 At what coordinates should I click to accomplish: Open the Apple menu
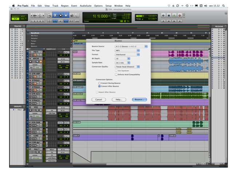(13, 6)
